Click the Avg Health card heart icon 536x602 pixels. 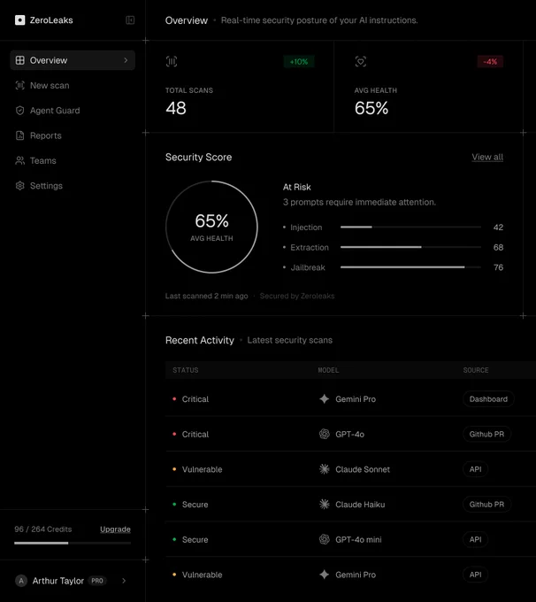click(361, 61)
